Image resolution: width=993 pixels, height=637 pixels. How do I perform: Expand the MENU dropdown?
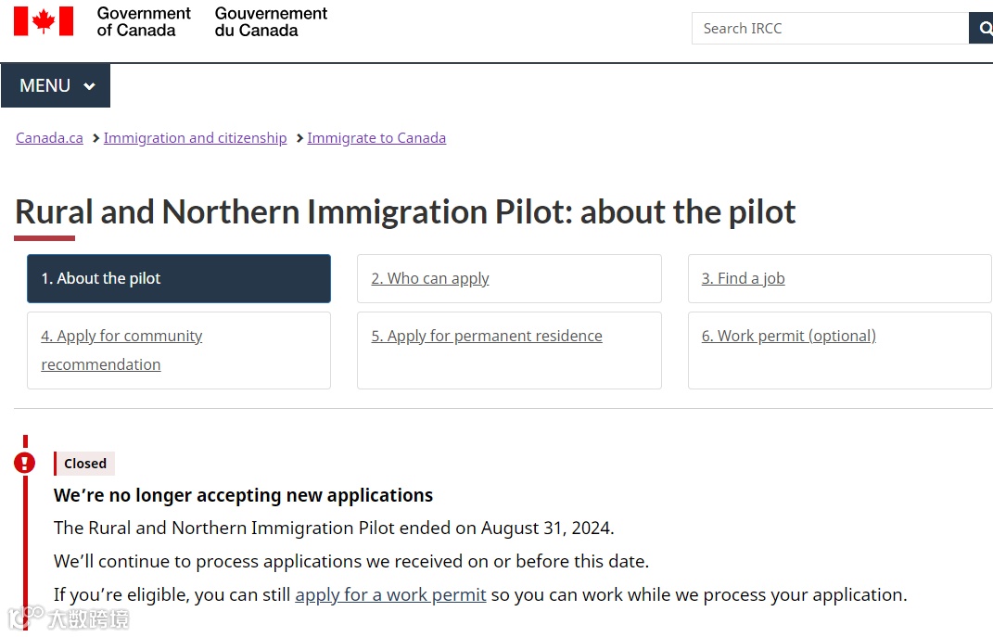point(56,85)
